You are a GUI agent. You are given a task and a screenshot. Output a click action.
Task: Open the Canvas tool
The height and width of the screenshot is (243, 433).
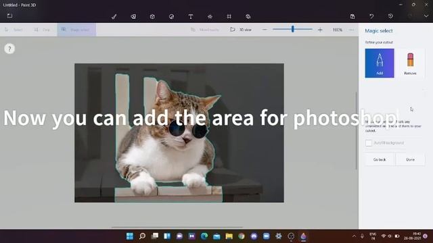[229, 16]
